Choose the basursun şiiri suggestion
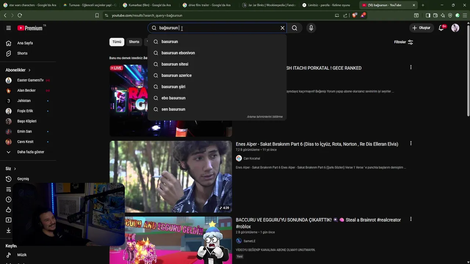Image resolution: width=470 pixels, height=264 pixels. pyautogui.click(x=217, y=87)
